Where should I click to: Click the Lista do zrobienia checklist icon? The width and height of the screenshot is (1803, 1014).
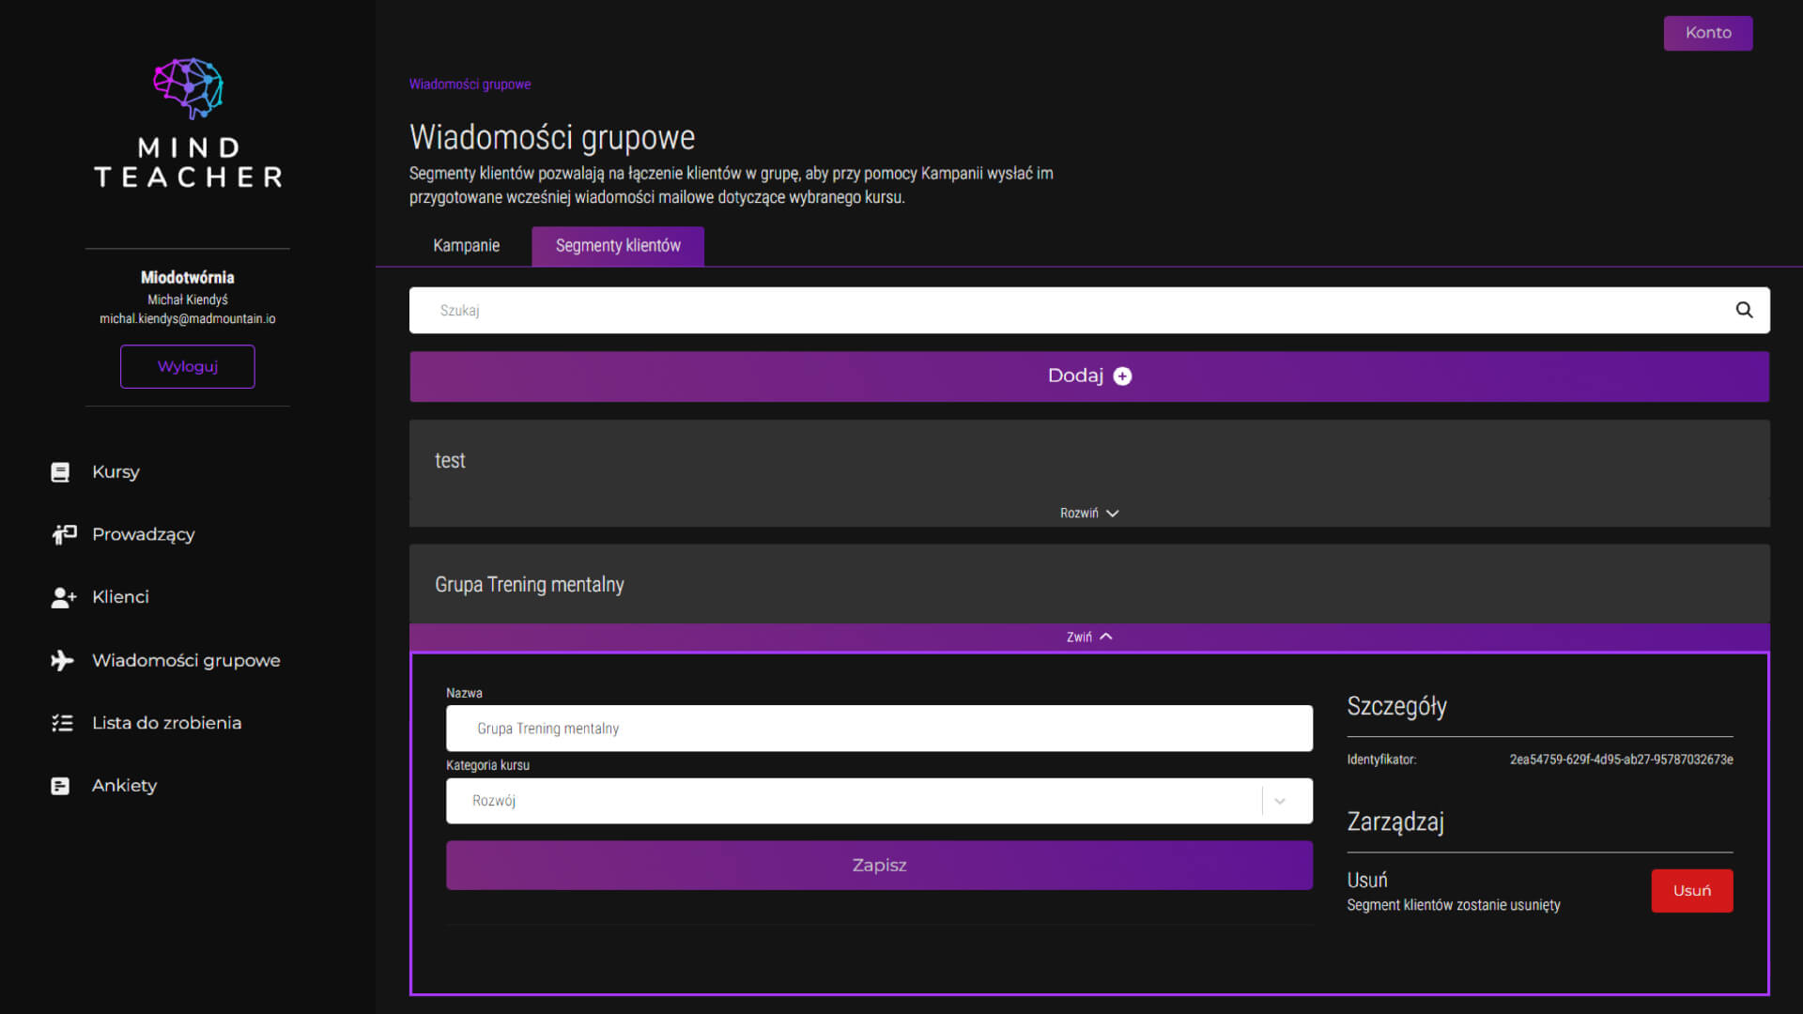62,723
